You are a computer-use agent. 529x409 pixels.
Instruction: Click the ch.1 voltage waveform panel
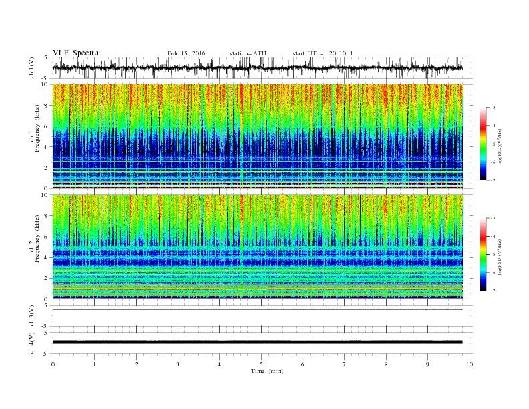(262, 67)
